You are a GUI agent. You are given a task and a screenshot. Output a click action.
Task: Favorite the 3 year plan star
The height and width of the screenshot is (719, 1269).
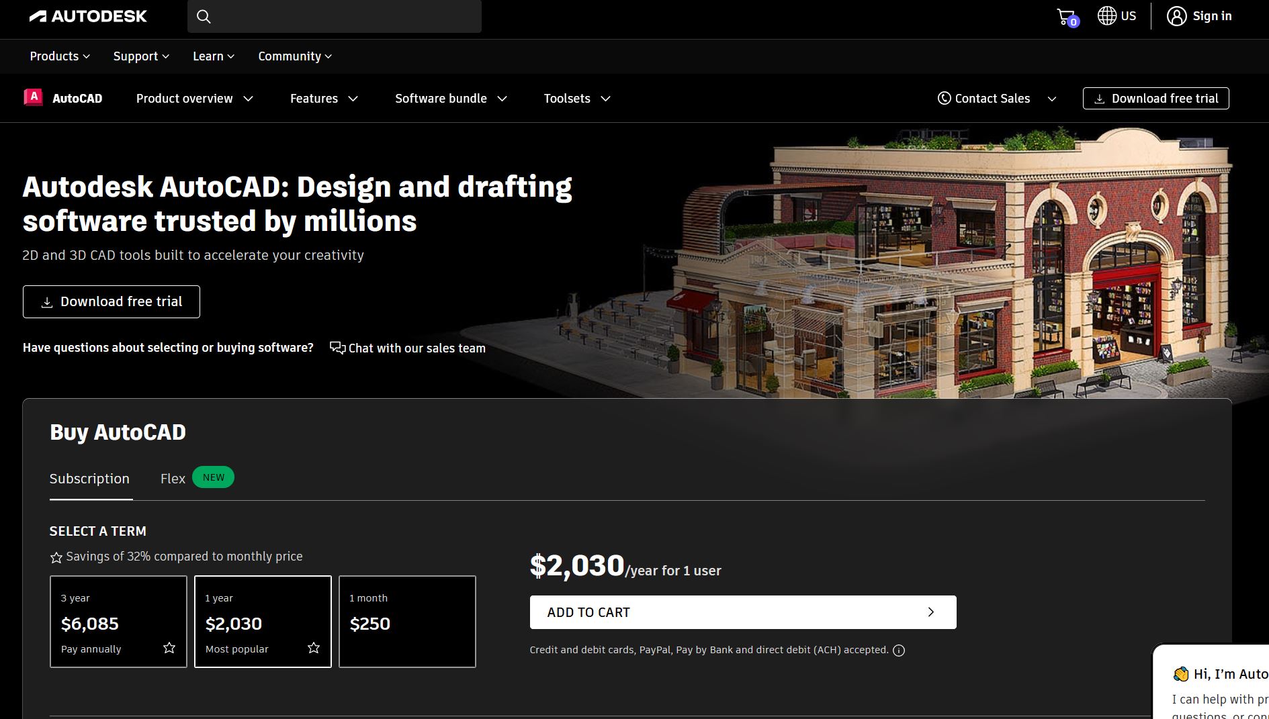pos(169,648)
